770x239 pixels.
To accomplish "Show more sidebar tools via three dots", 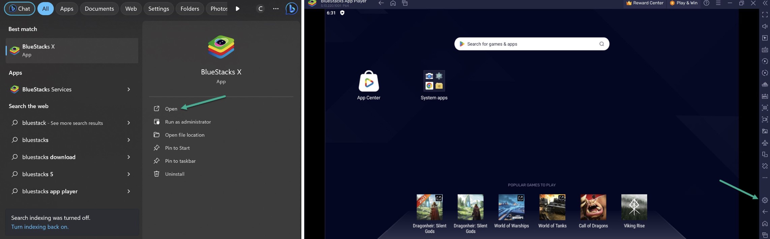I will pyautogui.click(x=765, y=177).
